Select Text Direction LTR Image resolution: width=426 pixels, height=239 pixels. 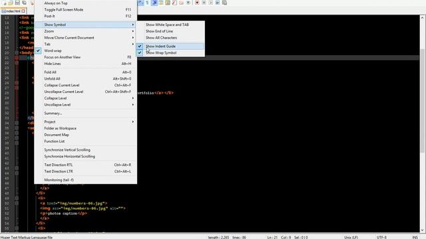[85, 171]
